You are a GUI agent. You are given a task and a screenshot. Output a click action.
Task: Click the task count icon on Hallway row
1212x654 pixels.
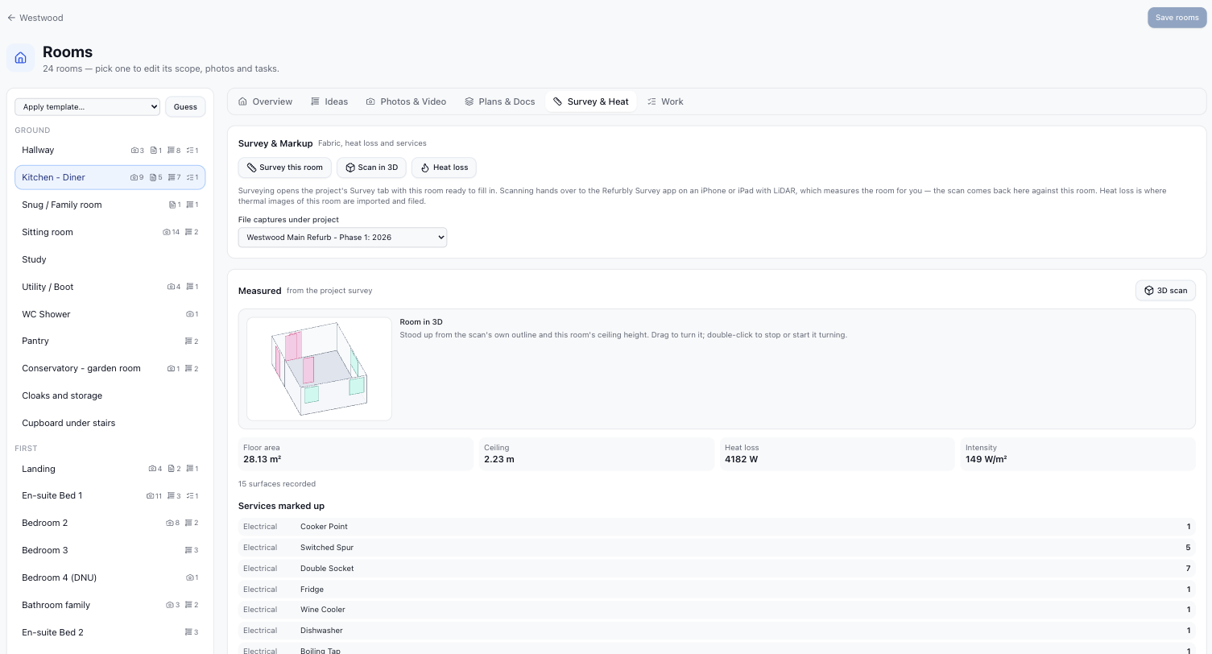click(x=190, y=151)
